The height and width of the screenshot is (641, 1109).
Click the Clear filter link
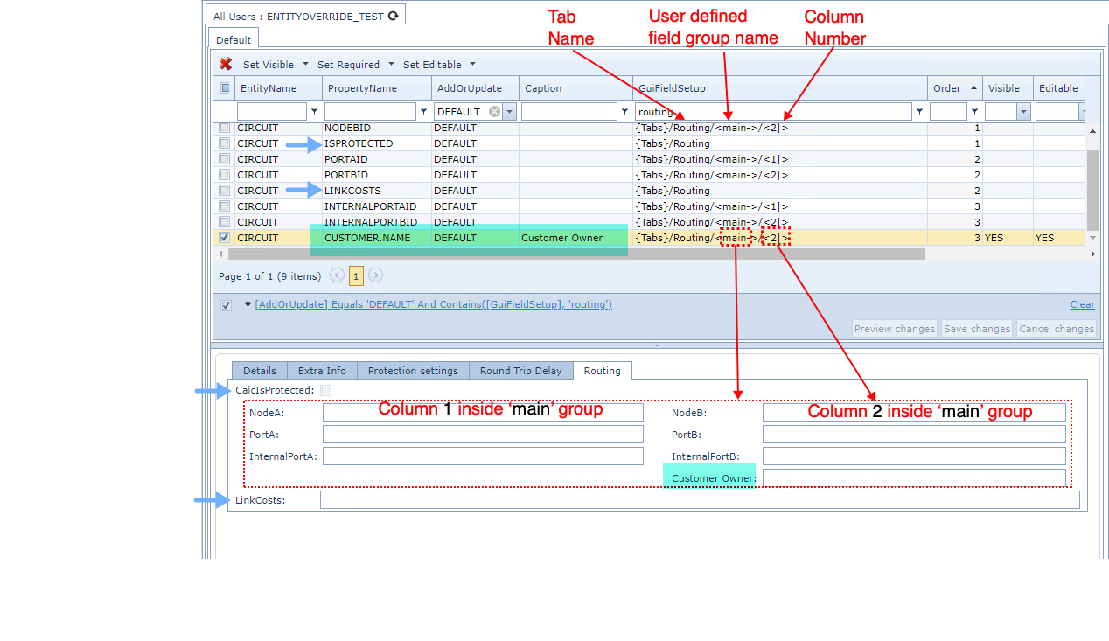point(1082,304)
